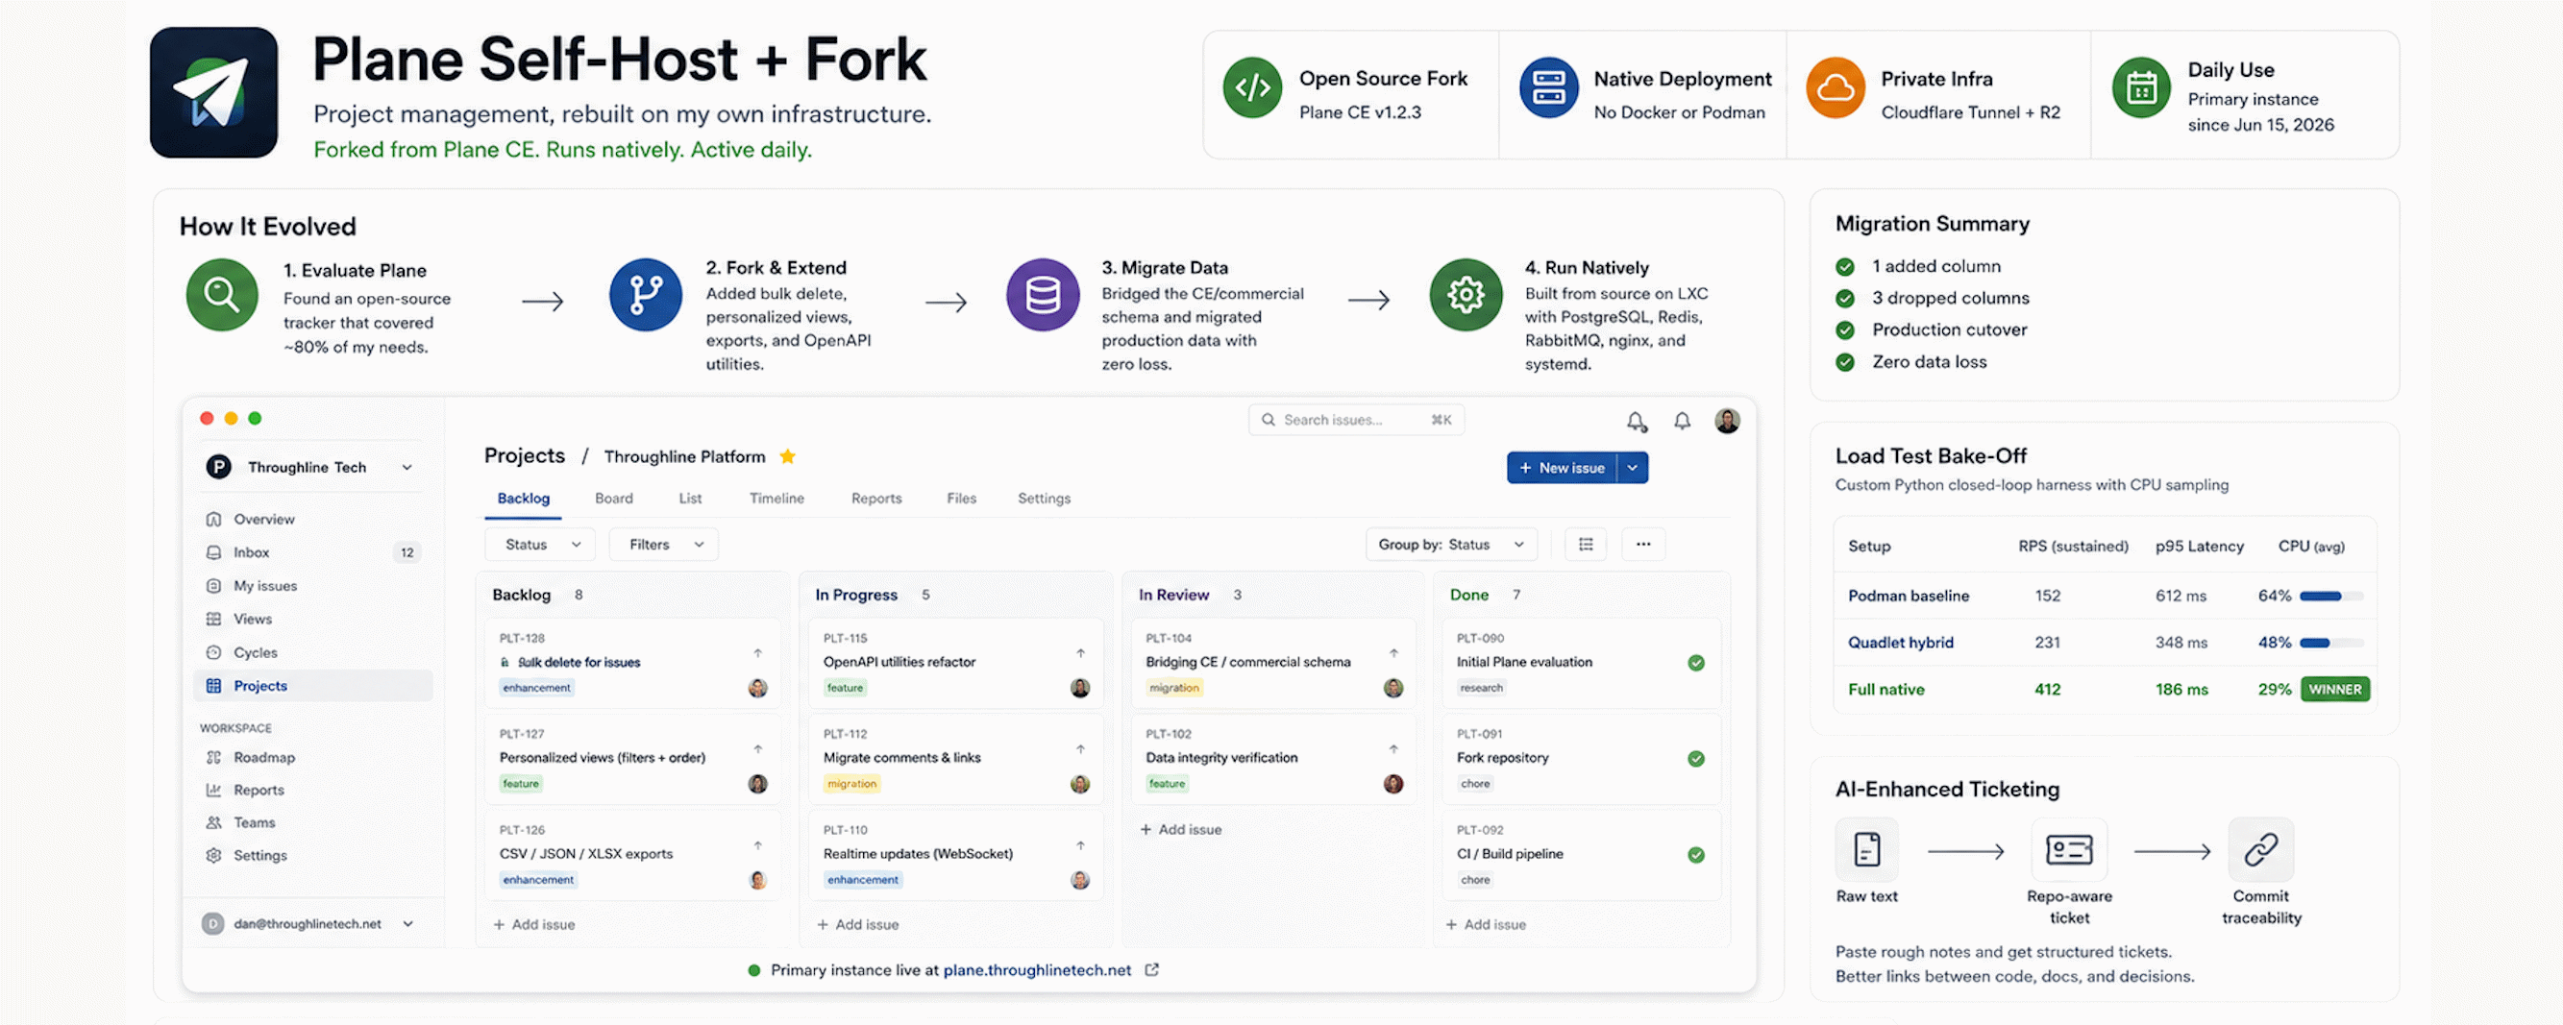Click the Native Deployment server icon

coord(1548,87)
